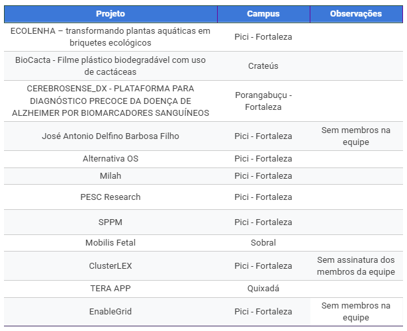Click the Mobilis Fetal project cell
The width and height of the screenshot is (407, 331).
111,243
